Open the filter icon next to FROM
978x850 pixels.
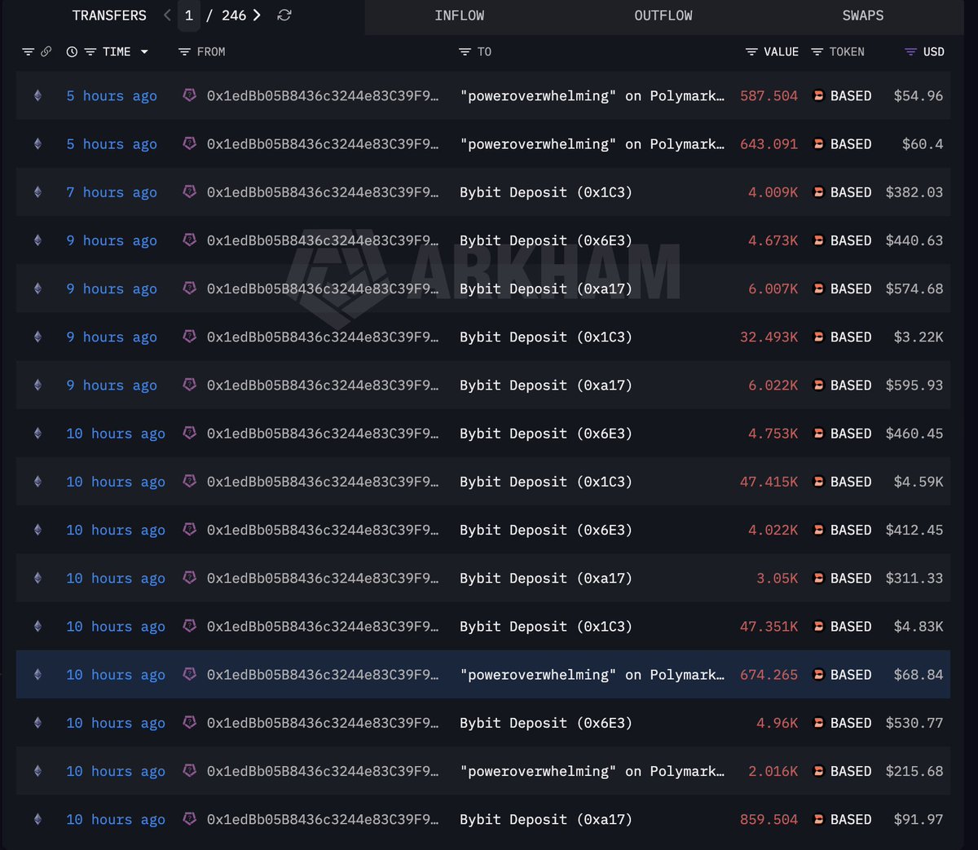pos(184,51)
